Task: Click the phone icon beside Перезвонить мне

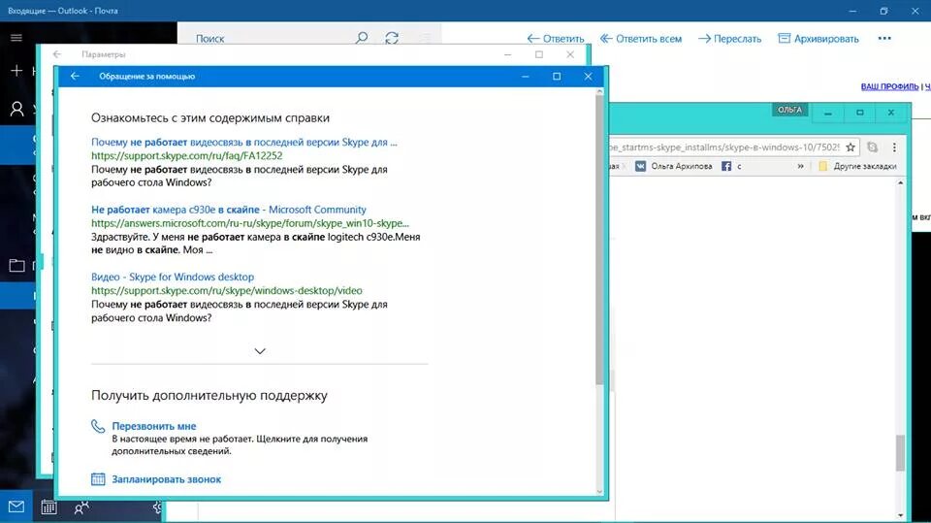Action: 98,426
